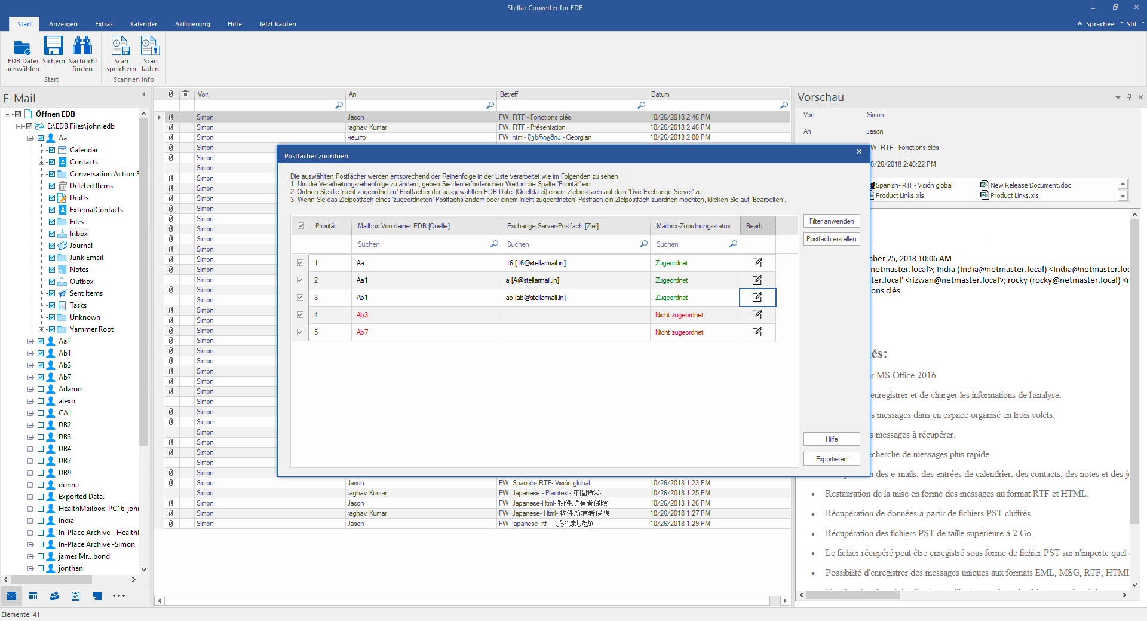Expand the Contacts folder node
This screenshot has width=1147, height=621.
click(x=41, y=162)
